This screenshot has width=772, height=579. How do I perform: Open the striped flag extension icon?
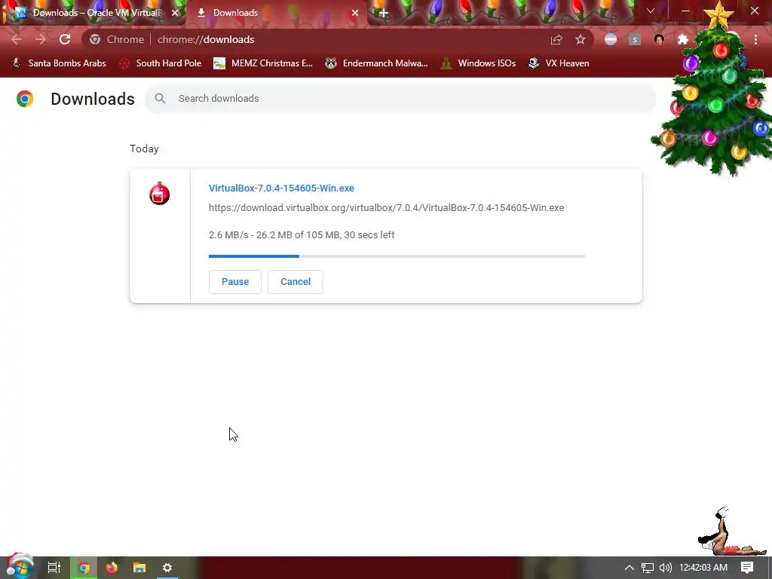pos(611,39)
